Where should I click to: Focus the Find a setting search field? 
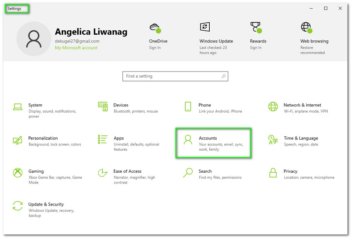171,76
